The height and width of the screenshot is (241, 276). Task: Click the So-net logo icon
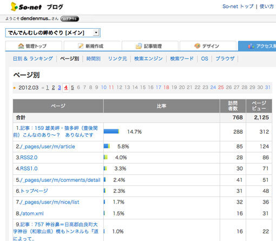[x=14, y=6]
